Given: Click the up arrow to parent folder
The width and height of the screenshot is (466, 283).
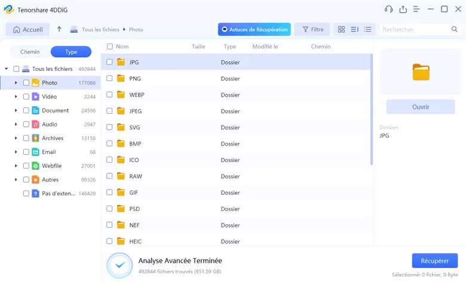Looking at the screenshot, I should pos(59,29).
